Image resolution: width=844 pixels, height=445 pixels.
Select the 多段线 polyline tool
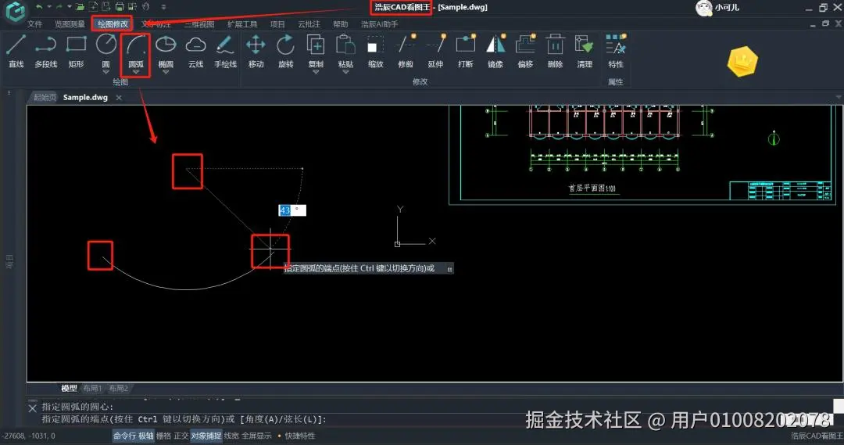coord(46,51)
